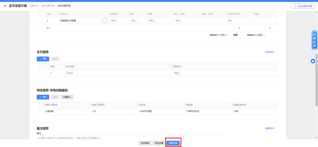Click the 价税合计（小写） label
The height and width of the screenshot is (147, 318).
pyautogui.click(x=256, y=35)
